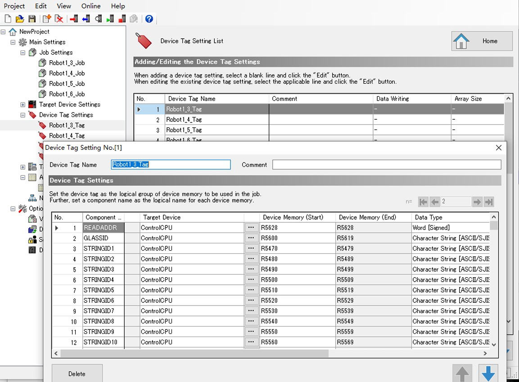Image resolution: width=519 pixels, height=382 pixels.
Task: Click the red arrow write-to-module icon
Action: tap(74, 19)
